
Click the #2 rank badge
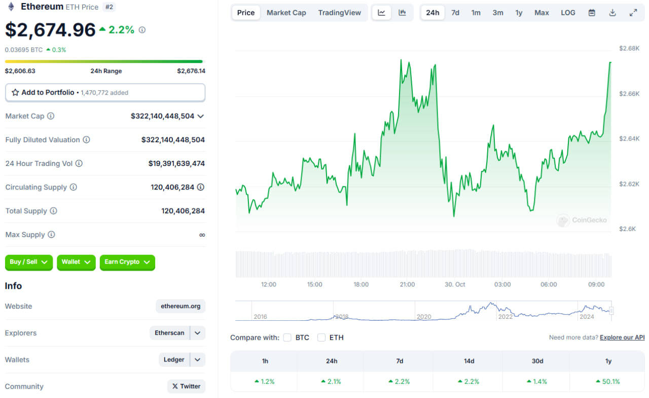point(109,7)
